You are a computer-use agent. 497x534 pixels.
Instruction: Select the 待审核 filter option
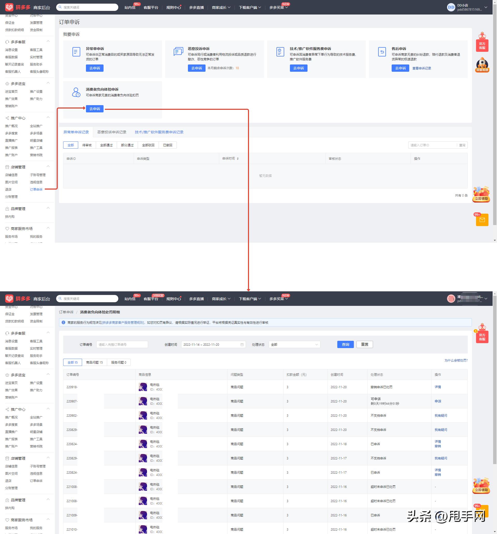click(x=87, y=145)
